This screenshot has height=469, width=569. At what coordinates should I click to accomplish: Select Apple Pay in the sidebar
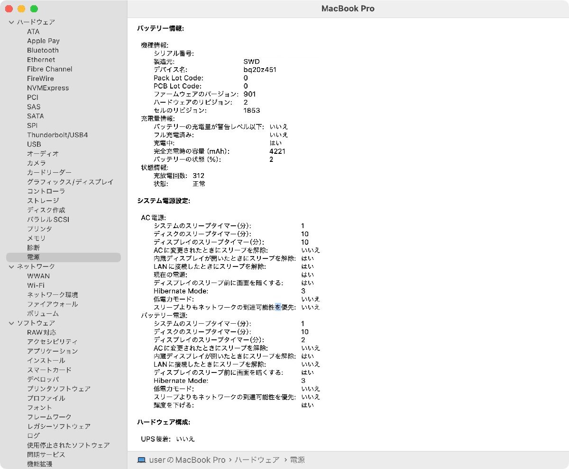click(43, 41)
